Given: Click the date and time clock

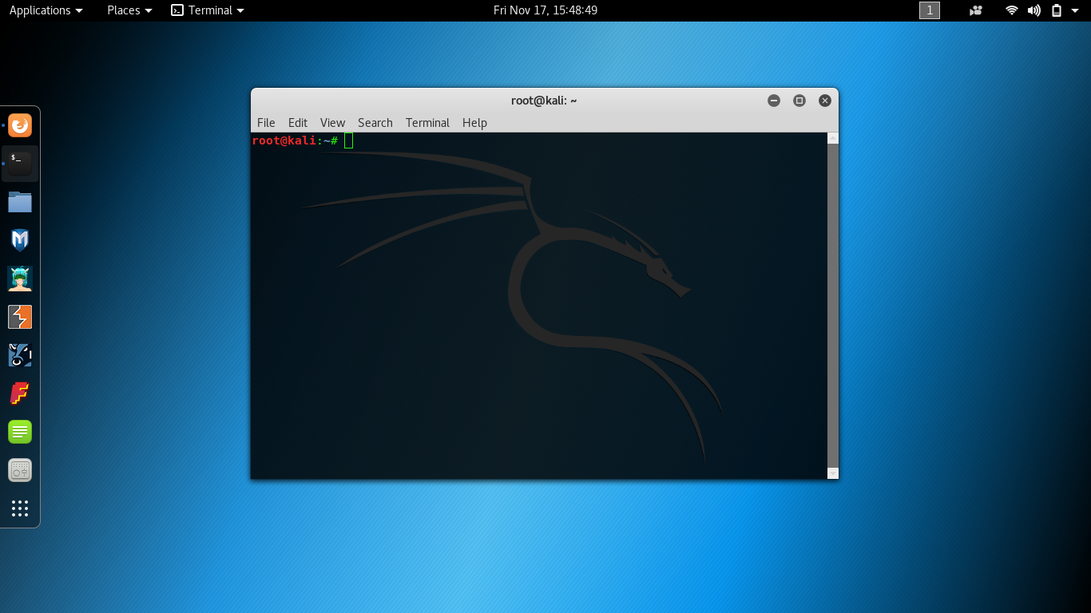Looking at the screenshot, I should pos(545,10).
